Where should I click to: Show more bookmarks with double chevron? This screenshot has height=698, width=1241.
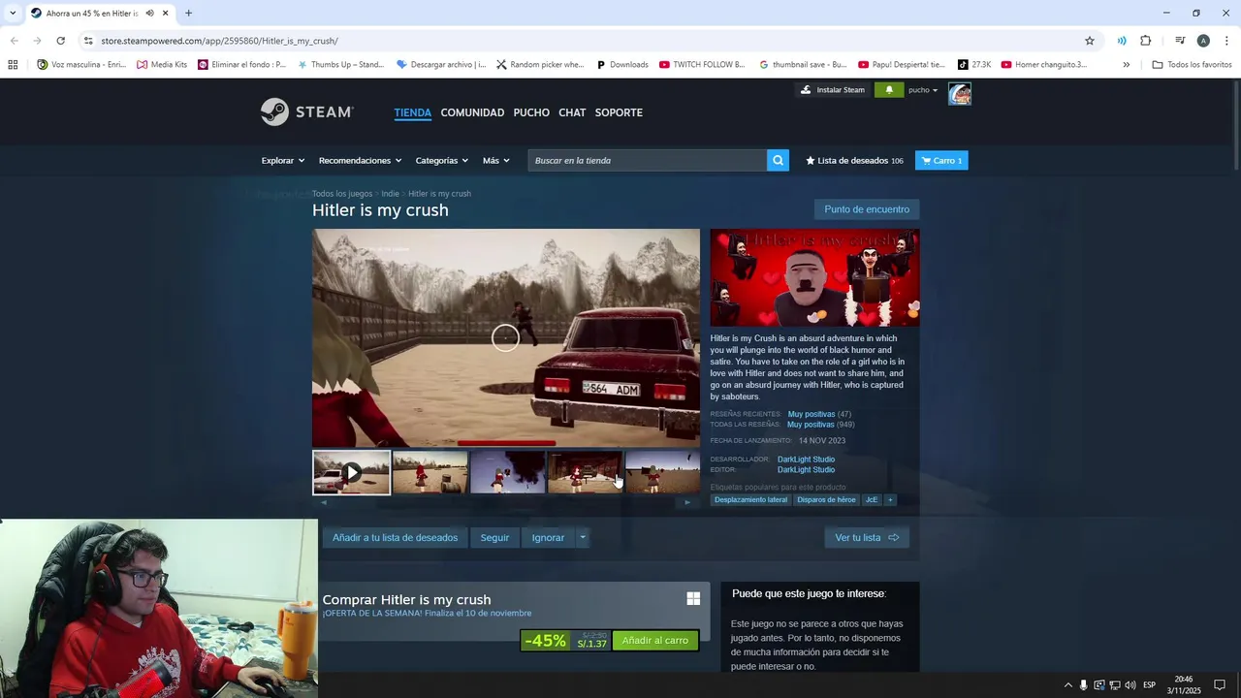pos(1126,65)
